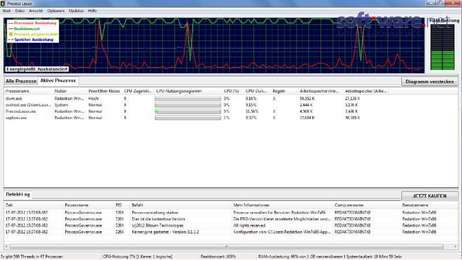Click the CPU-Nutzungsdiagramm column header

(x=188, y=91)
